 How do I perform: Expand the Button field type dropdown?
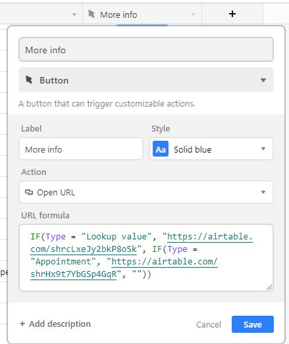(263, 80)
